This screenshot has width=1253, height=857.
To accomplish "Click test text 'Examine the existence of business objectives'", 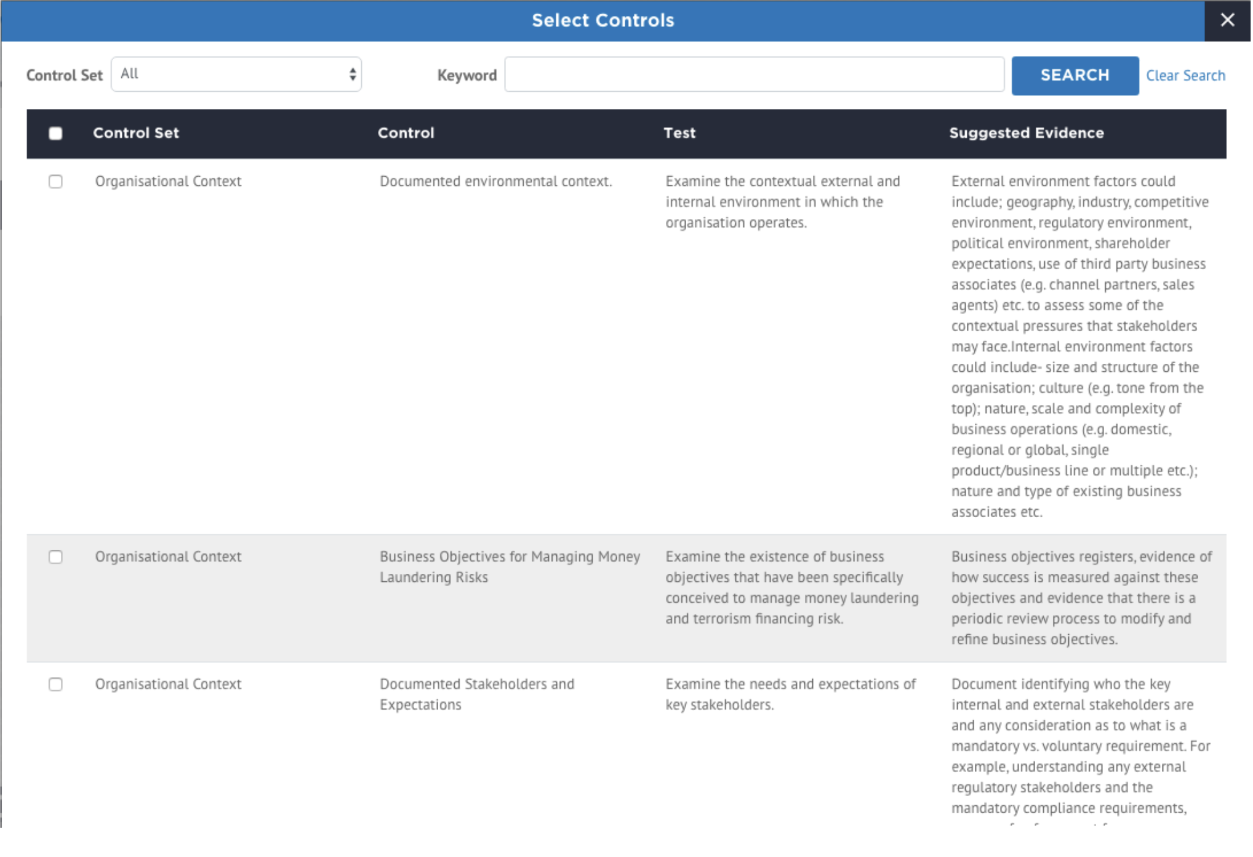I will [791, 588].
